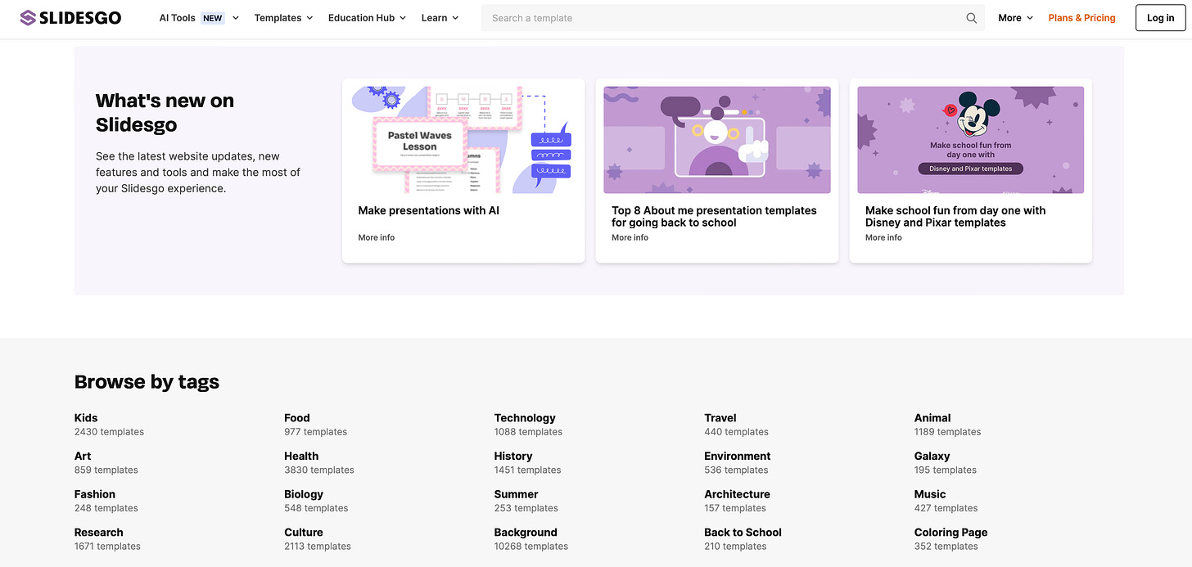Open Make school fun Disney Pixar title
The image size is (1192, 567).
click(x=955, y=216)
